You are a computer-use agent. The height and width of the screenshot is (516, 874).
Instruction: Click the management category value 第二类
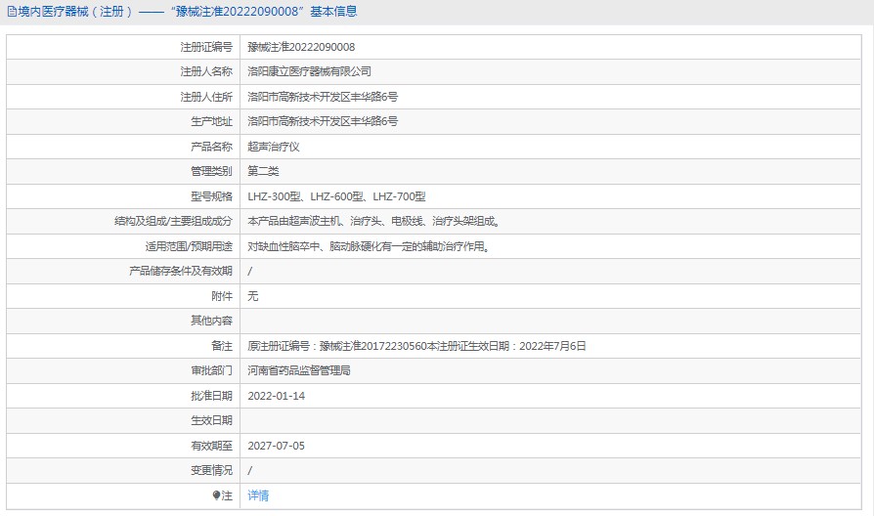pyautogui.click(x=263, y=171)
